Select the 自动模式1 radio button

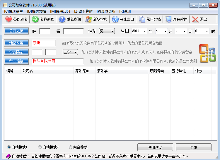tap(8, 147)
